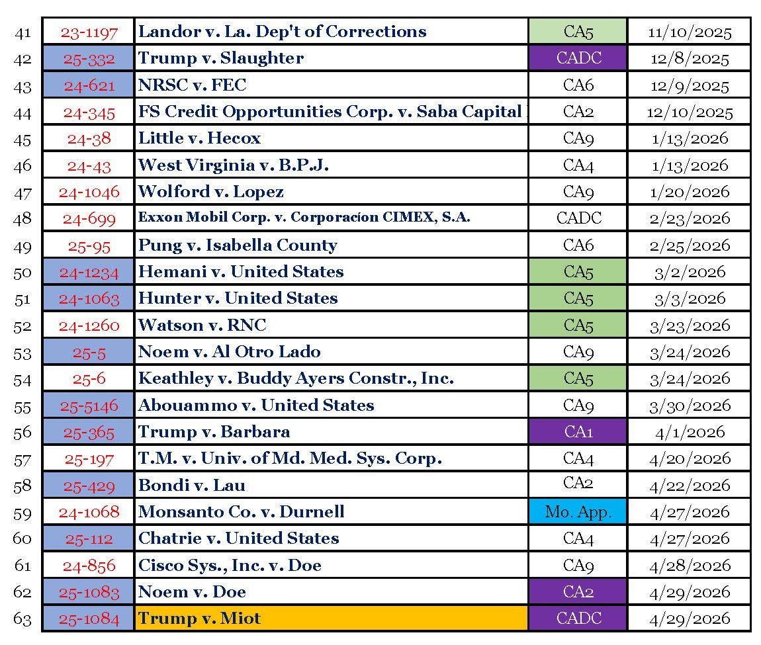Screen dimensions: 761x645
Task: Select row number 50 label
Action: pyautogui.click(x=22, y=273)
